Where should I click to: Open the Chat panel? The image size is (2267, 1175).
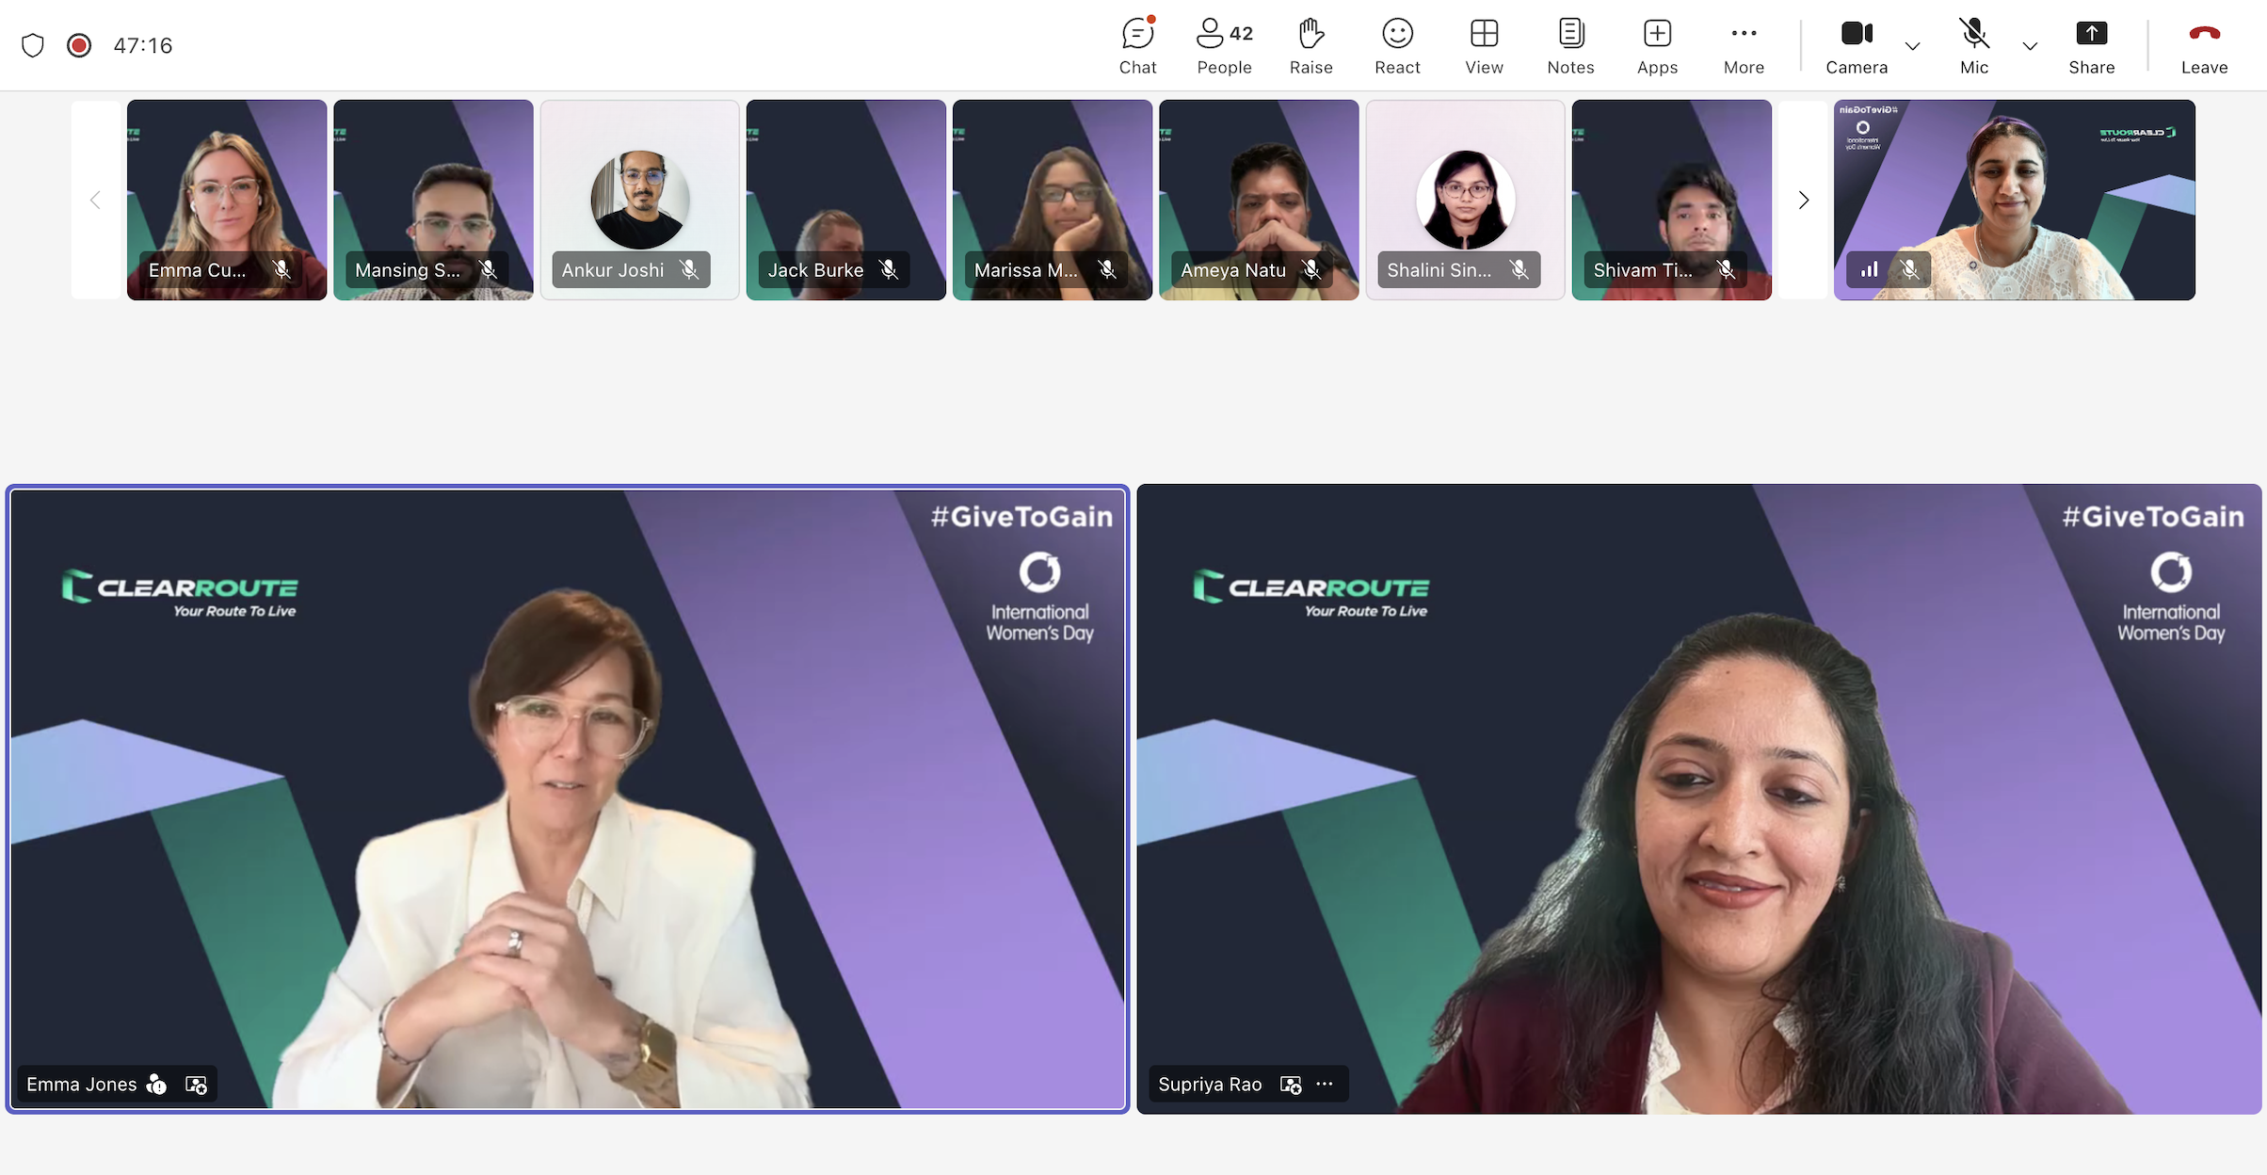click(1137, 44)
